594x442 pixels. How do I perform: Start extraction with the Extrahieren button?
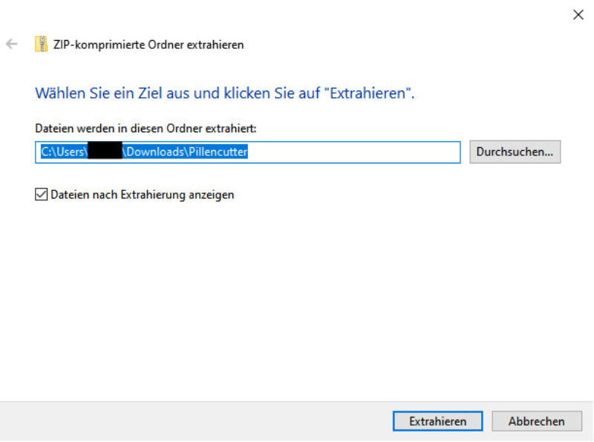437,420
